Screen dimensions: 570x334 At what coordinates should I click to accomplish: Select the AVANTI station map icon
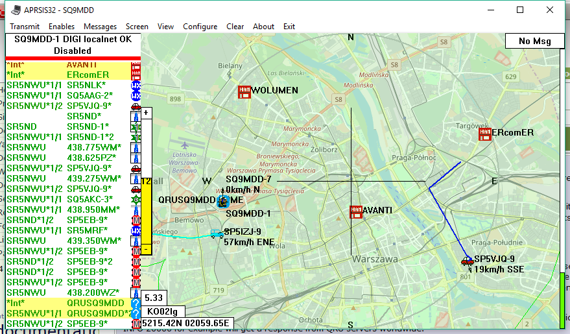click(355, 211)
